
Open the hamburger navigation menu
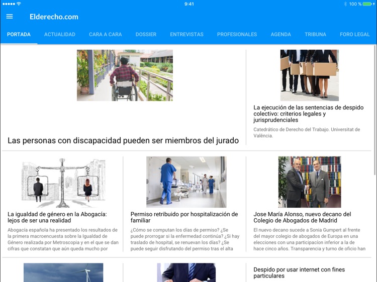(x=10, y=17)
